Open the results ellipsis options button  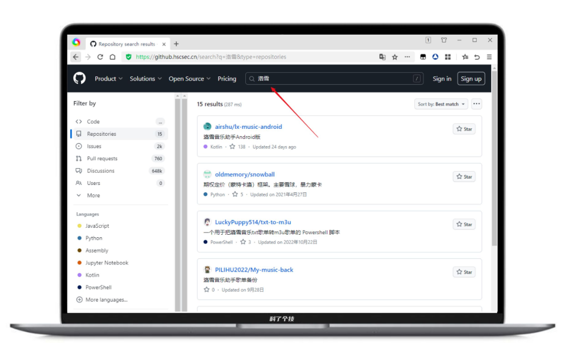(x=477, y=104)
